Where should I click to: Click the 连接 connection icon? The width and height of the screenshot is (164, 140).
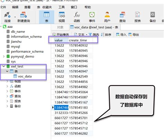[7, 15]
